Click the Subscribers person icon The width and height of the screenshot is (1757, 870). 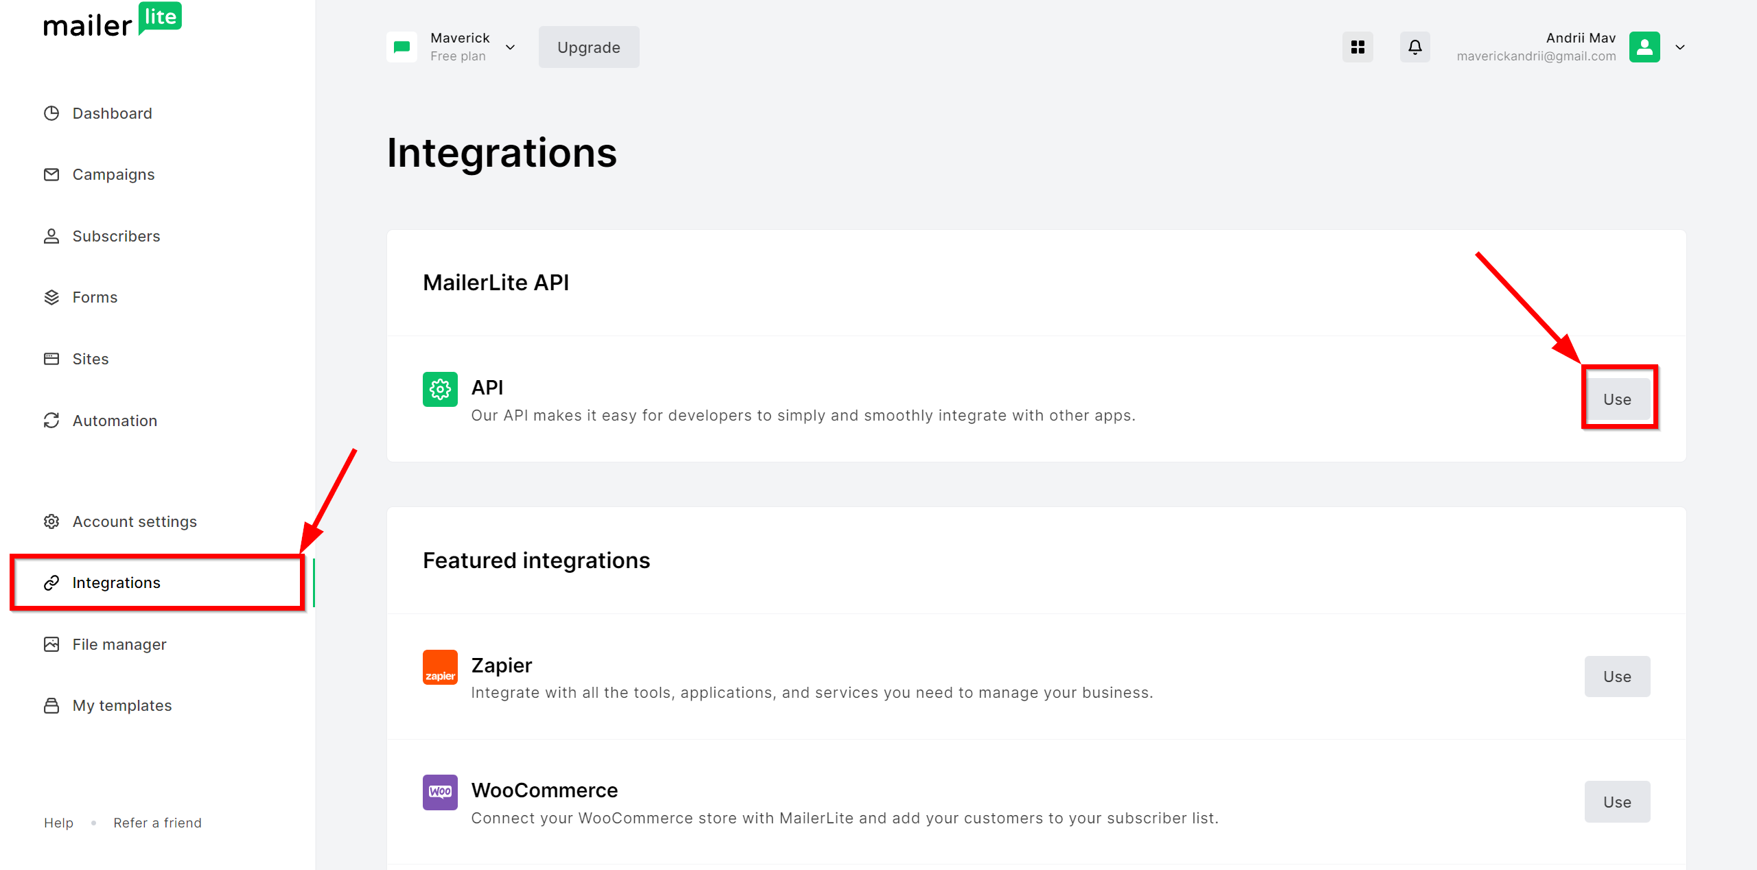click(x=51, y=236)
